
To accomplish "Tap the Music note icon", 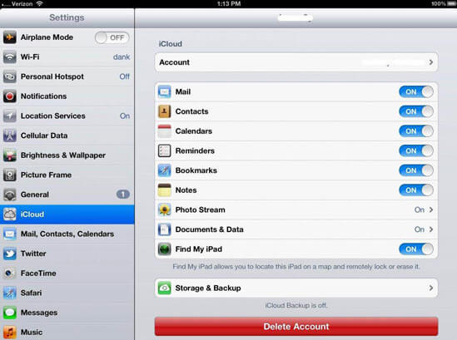I will [10, 333].
